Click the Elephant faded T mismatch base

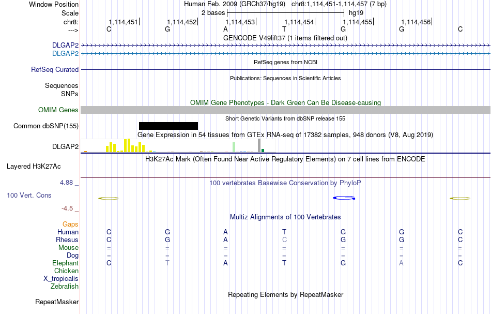(x=167, y=263)
